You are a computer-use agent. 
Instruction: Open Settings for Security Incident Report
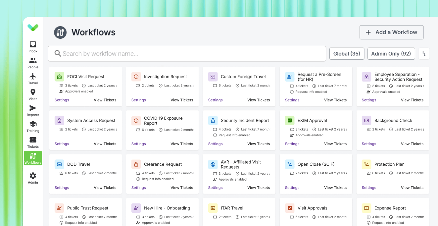(216, 144)
